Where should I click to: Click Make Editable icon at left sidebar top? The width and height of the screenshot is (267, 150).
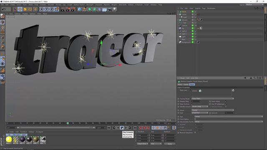tap(3, 16)
